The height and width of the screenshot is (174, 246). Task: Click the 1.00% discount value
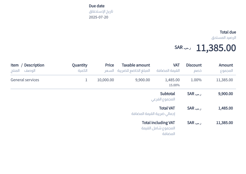pyautogui.click(x=196, y=80)
